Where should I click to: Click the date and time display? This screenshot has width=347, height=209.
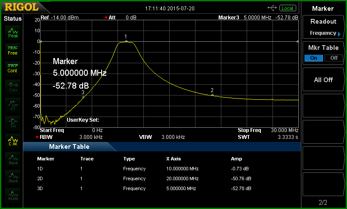pyautogui.click(x=170, y=9)
